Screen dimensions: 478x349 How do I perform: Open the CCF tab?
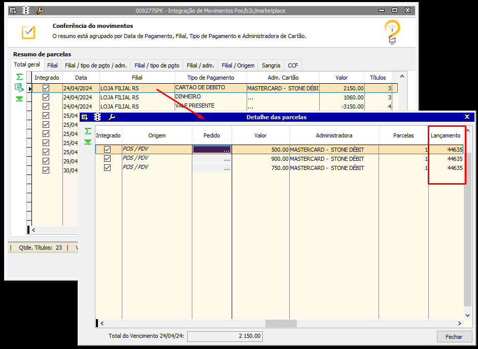293,65
